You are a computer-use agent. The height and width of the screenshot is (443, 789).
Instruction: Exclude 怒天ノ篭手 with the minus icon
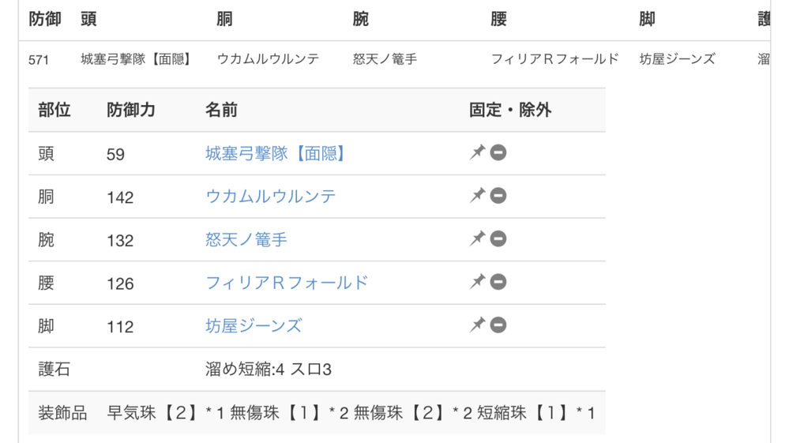click(498, 238)
